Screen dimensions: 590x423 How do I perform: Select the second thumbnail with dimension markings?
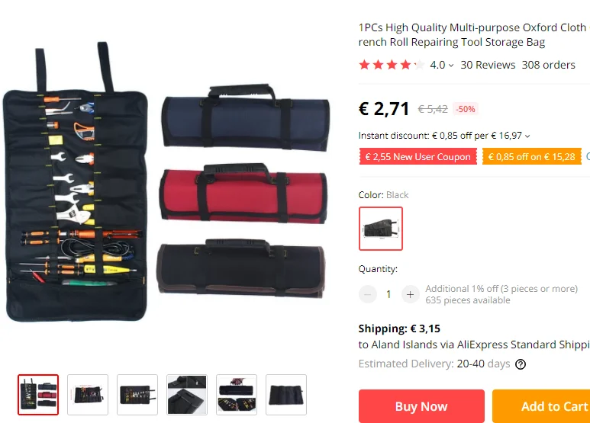point(88,395)
